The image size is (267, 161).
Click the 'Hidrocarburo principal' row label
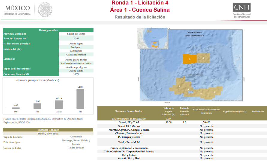[17, 44]
